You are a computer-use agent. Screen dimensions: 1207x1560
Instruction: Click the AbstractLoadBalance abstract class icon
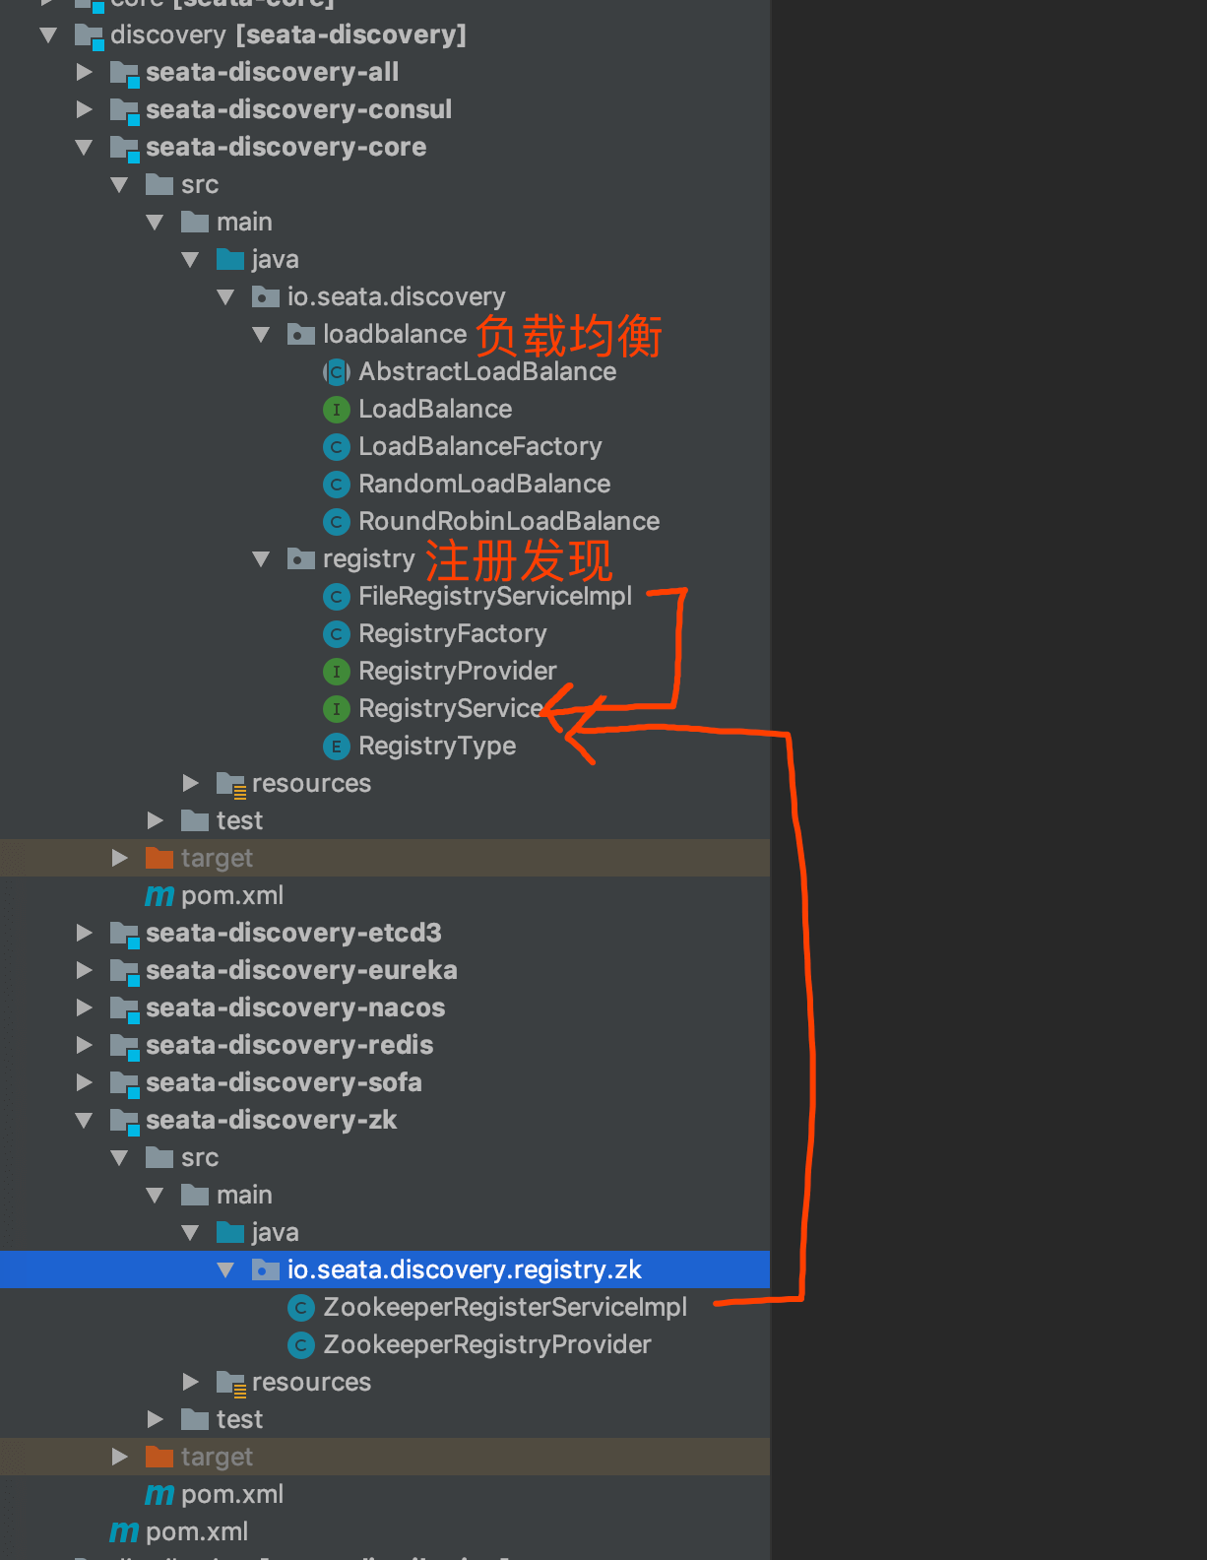(x=336, y=372)
